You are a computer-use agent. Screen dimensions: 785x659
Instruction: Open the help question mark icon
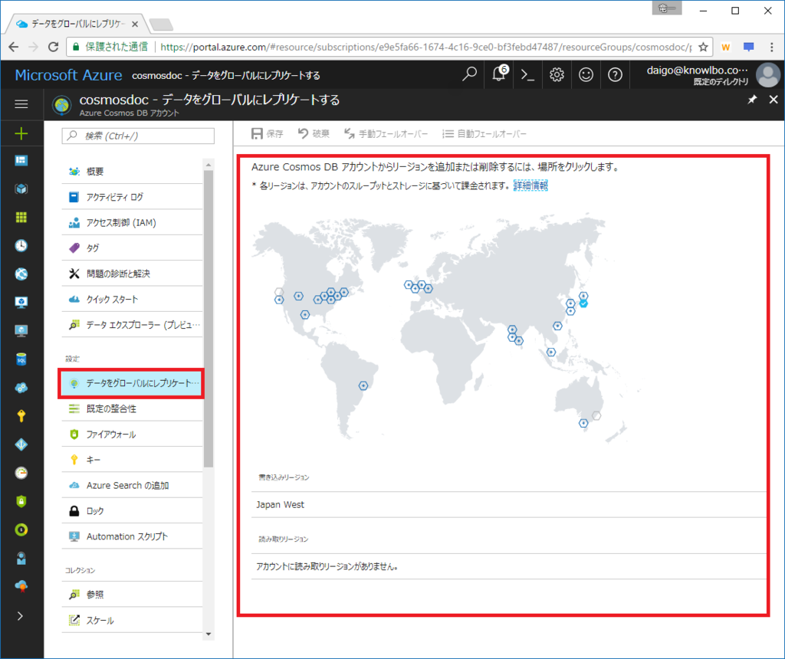615,74
